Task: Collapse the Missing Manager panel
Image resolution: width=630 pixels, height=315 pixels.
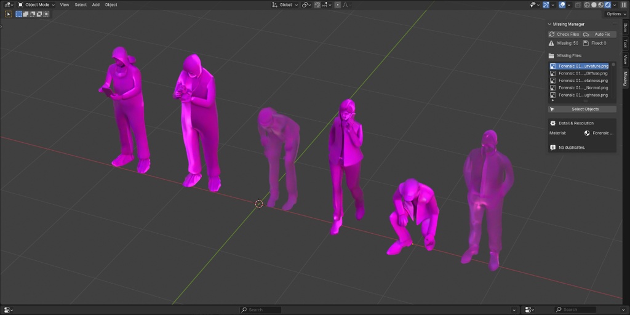Action: (x=549, y=24)
